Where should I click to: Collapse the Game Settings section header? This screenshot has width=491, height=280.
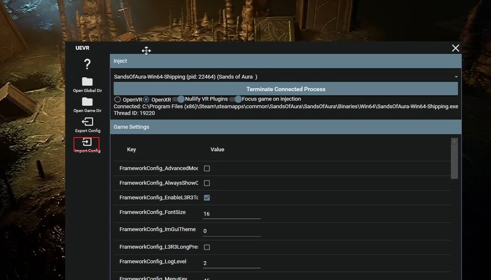(x=285, y=127)
